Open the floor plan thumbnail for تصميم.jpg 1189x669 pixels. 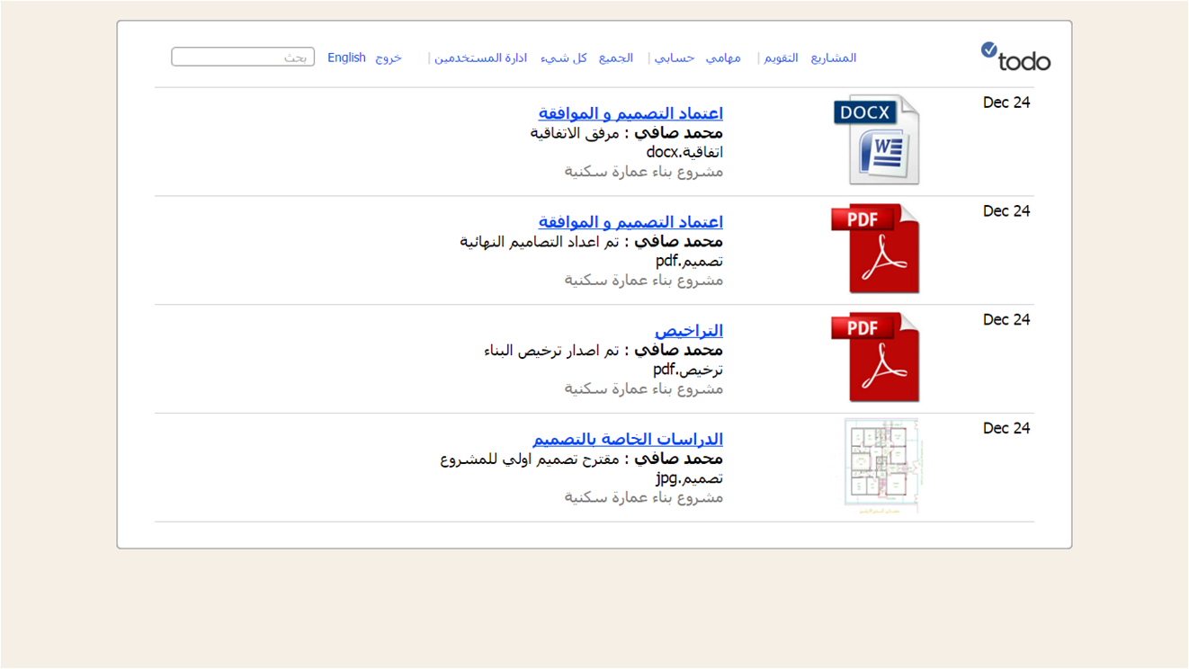881,465
